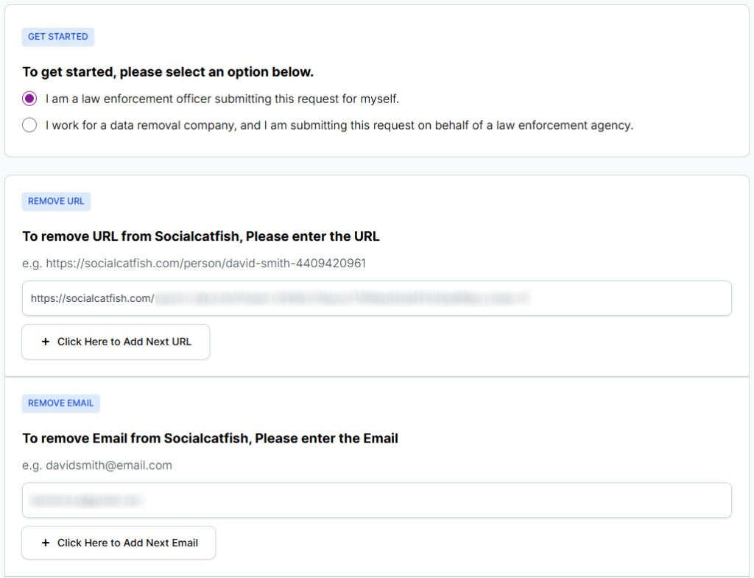The width and height of the screenshot is (754, 578).
Task: Click the "To get started" heading
Action: coord(168,72)
